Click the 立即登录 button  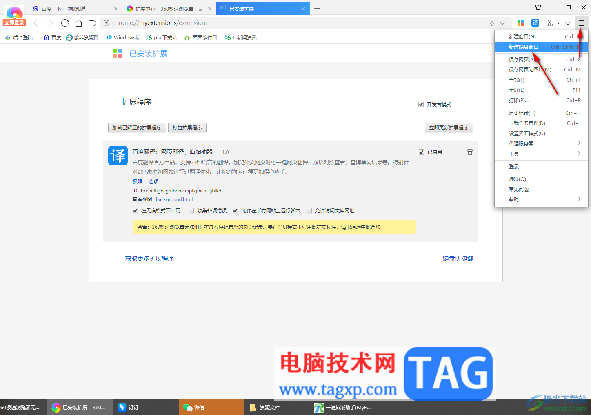(14, 22)
